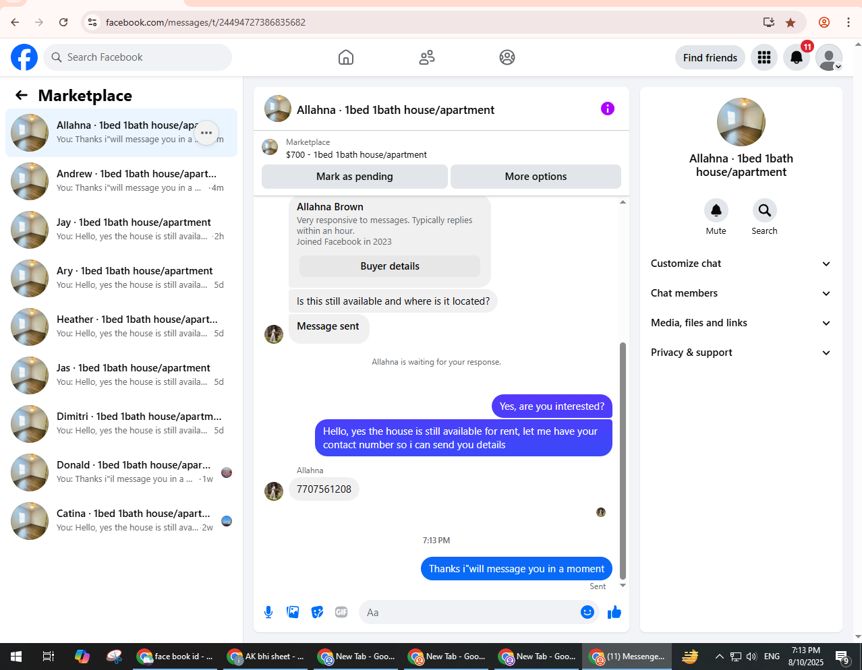Viewport: 862px width, 670px height.
Task: Reload the page in browser
Action: (63, 22)
